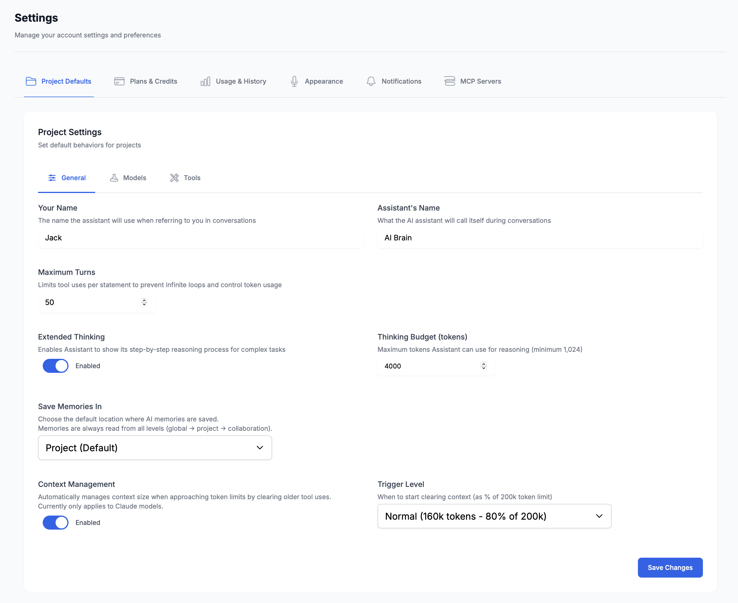
Task: Open the MCP Servers stack icon
Action: [x=449, y=81]
